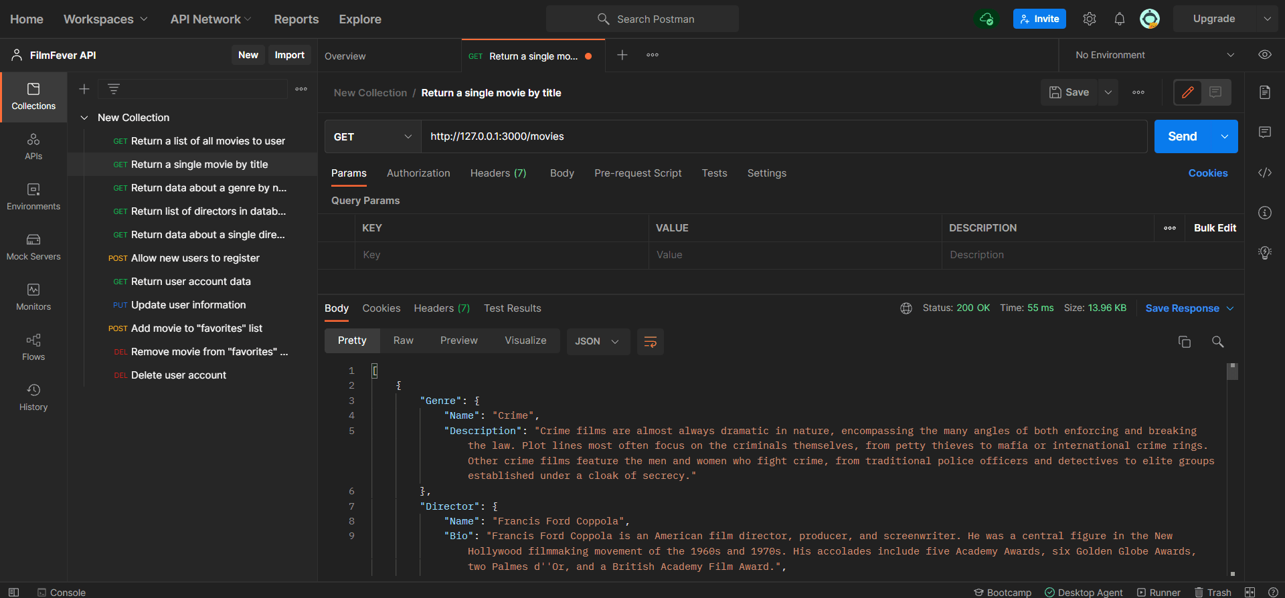
Task: Click the Send button
Action: click(1183, 136)
